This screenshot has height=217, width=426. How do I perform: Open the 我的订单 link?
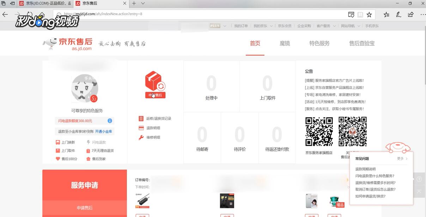point(241,26)
